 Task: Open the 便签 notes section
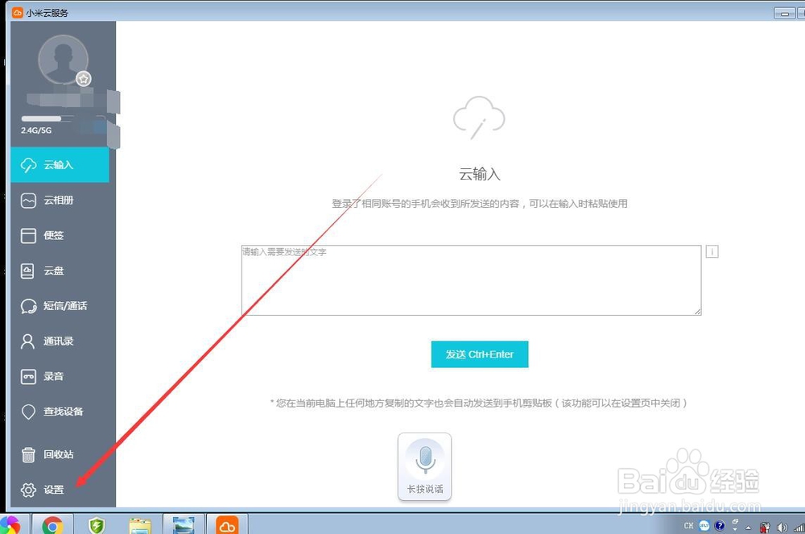pyautogui.click(x=60, y=235)
